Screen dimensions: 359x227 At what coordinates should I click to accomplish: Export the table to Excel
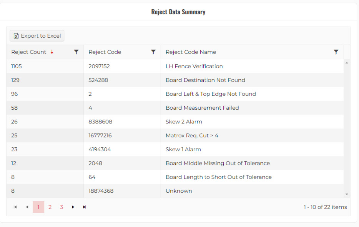tap(37, 36)
